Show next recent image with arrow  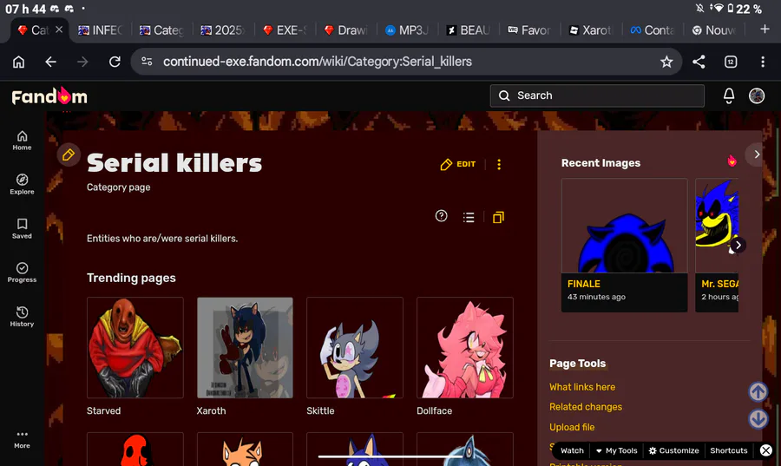(x=738, y=245)
